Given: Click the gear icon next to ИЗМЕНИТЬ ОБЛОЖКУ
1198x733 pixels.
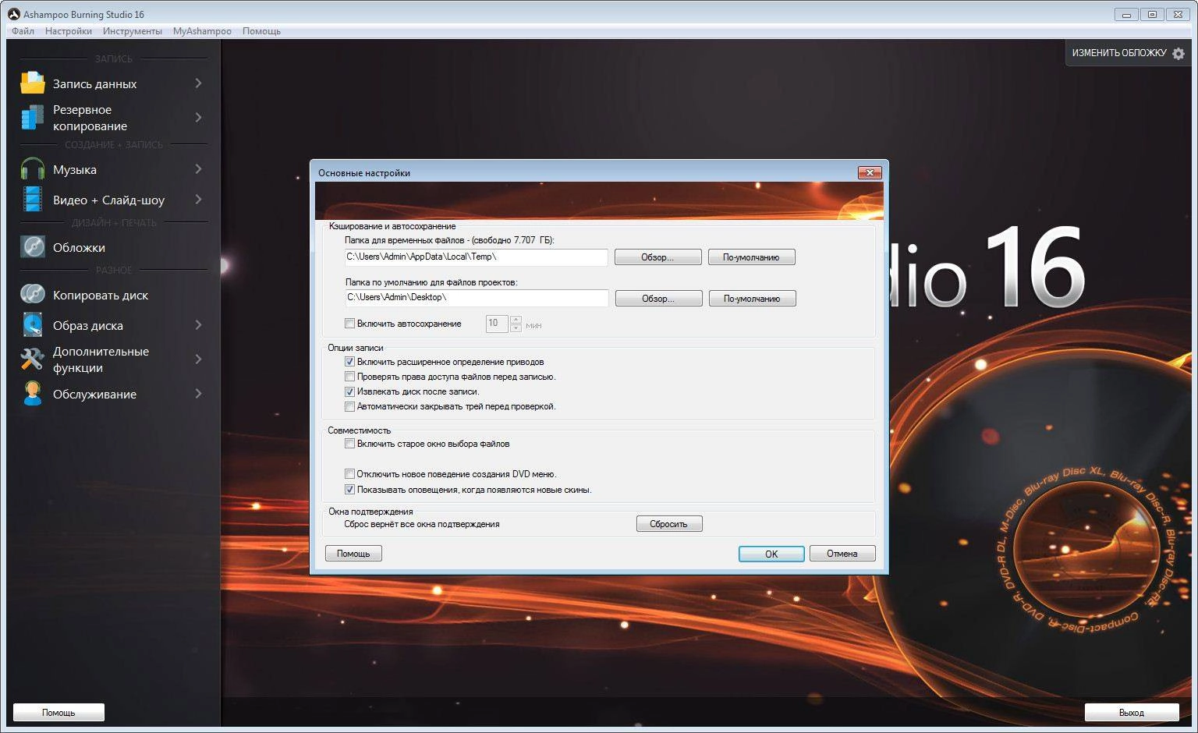Looking at the screenshot, I should tap(1179, 54).
